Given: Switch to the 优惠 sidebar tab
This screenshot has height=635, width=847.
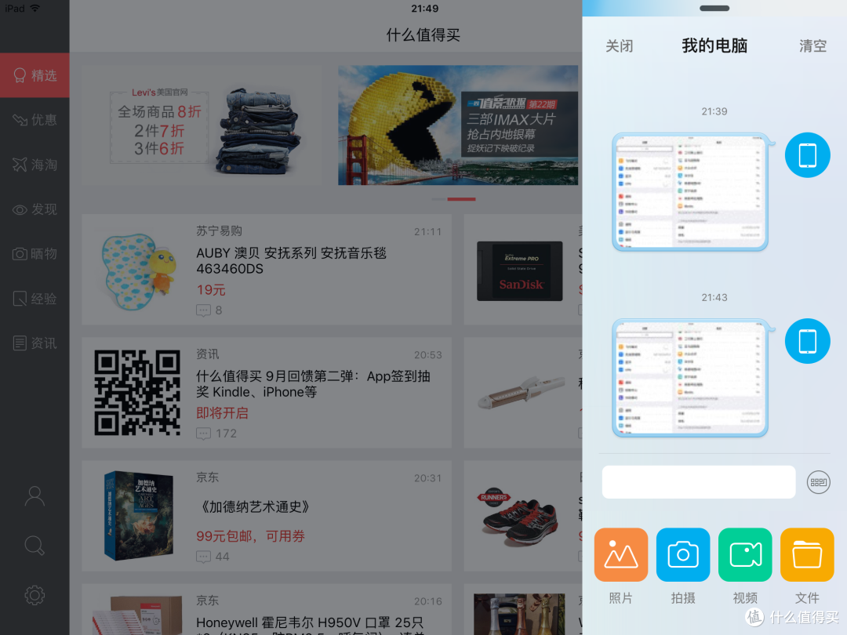Looking at the screenshot, I should [35, 119].
